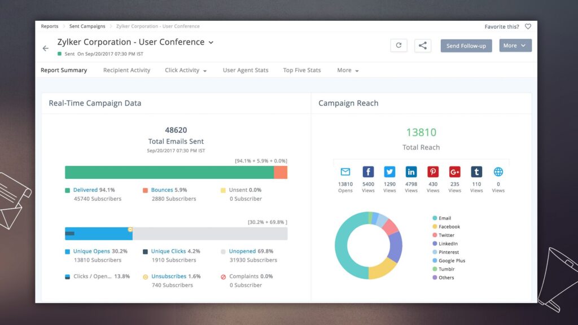Select the globe icon for web views
Screen dimensions: 578x325
498,172
